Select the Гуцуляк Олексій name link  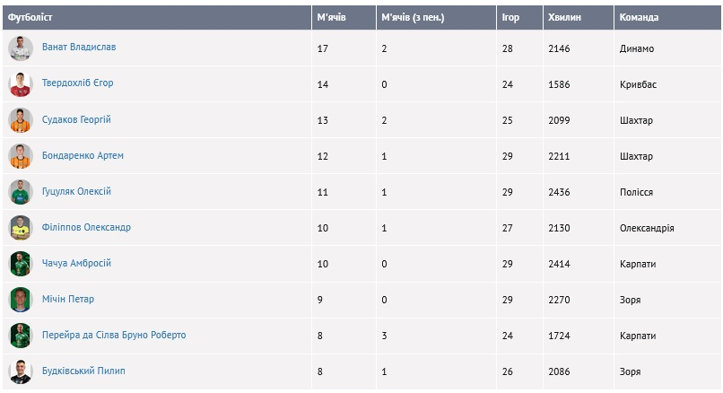pos(76,191)
